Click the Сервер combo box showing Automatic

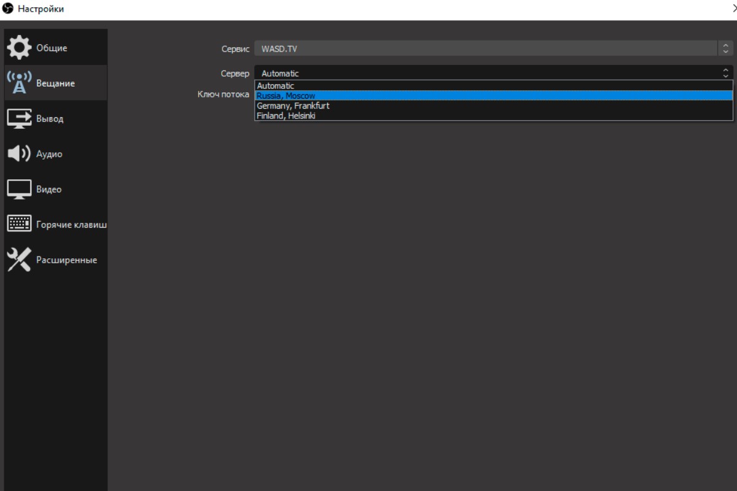[x=485, y=73]
